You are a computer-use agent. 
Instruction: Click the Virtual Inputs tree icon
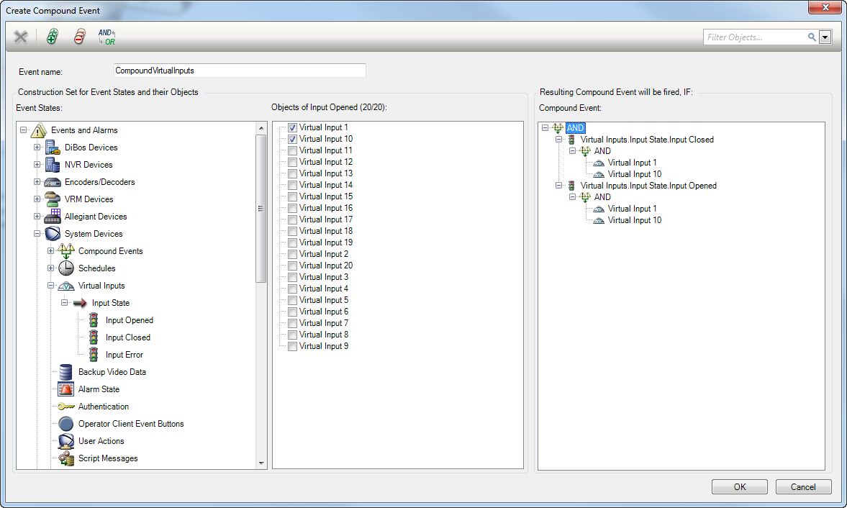pyautogui.click(x=66, y=286)
